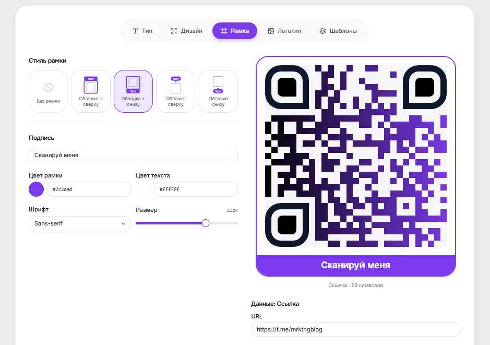
Task: Pick the Облачко сверху frame style
Action: 176,91
